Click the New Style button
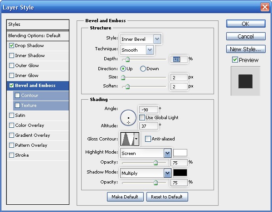 click(x=246, y=49)
